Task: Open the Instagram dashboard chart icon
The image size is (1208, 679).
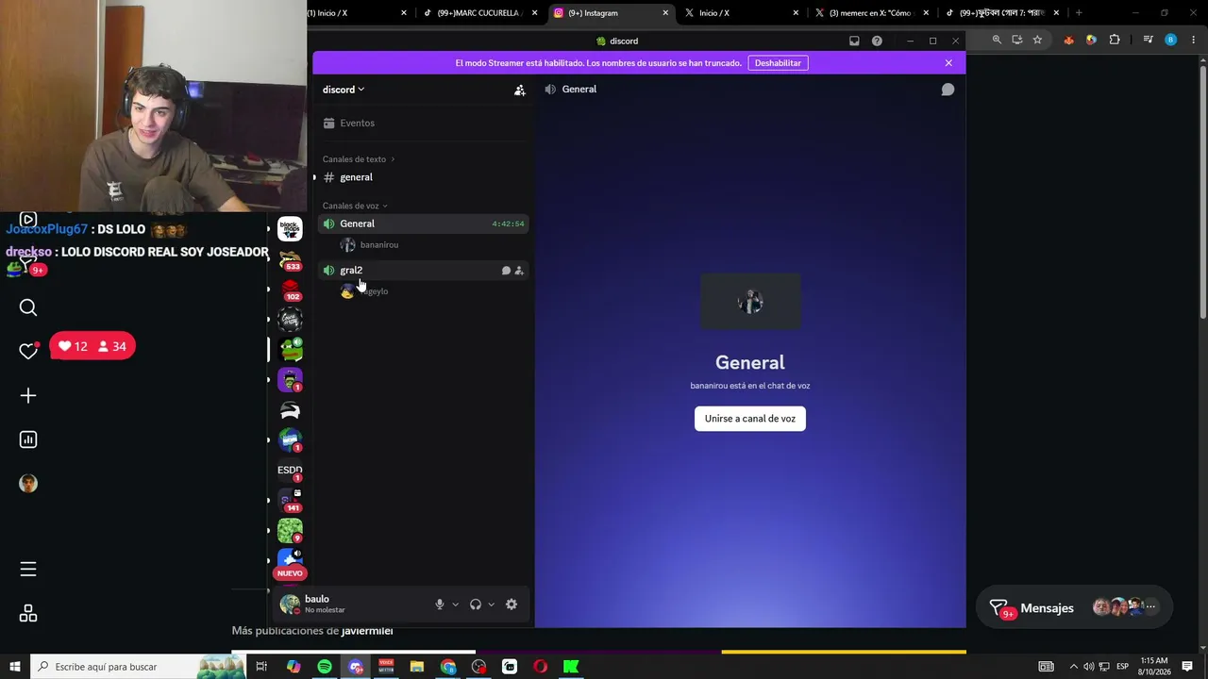Action: (x=28, y=439)
